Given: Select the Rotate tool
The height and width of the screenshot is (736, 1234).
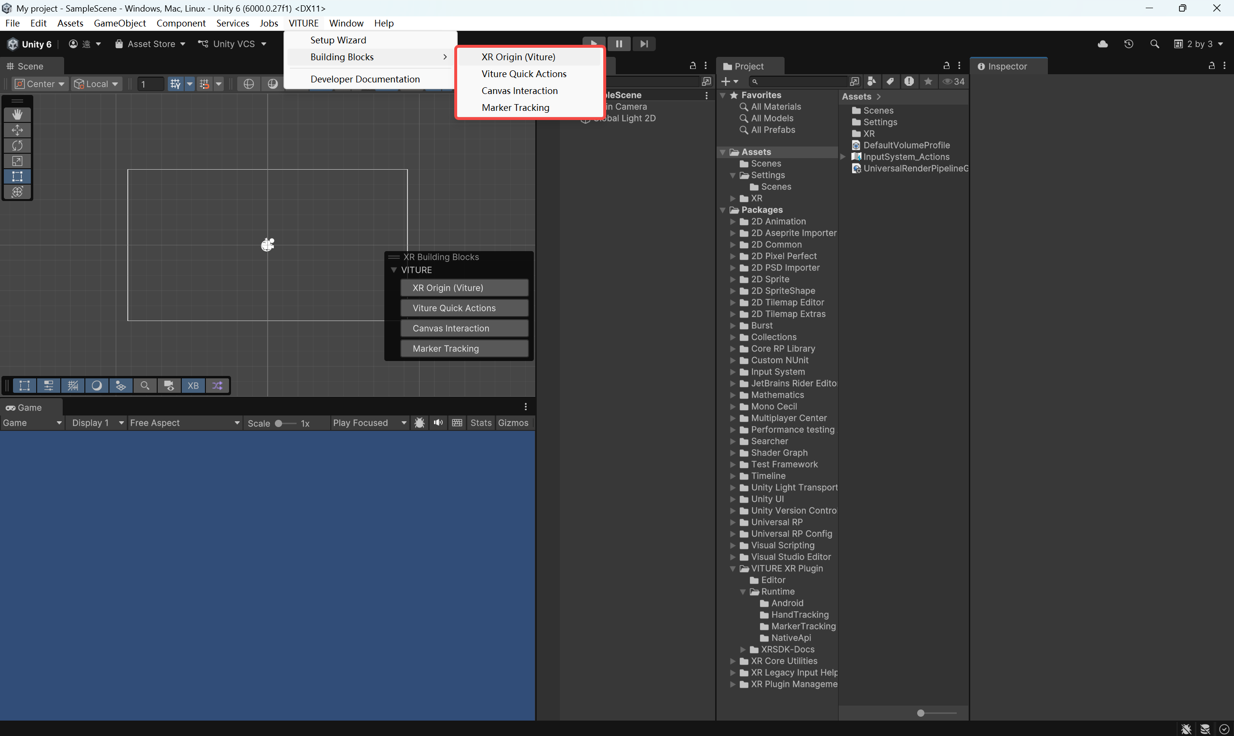Looking at the screenshot, I should [17, 145].
